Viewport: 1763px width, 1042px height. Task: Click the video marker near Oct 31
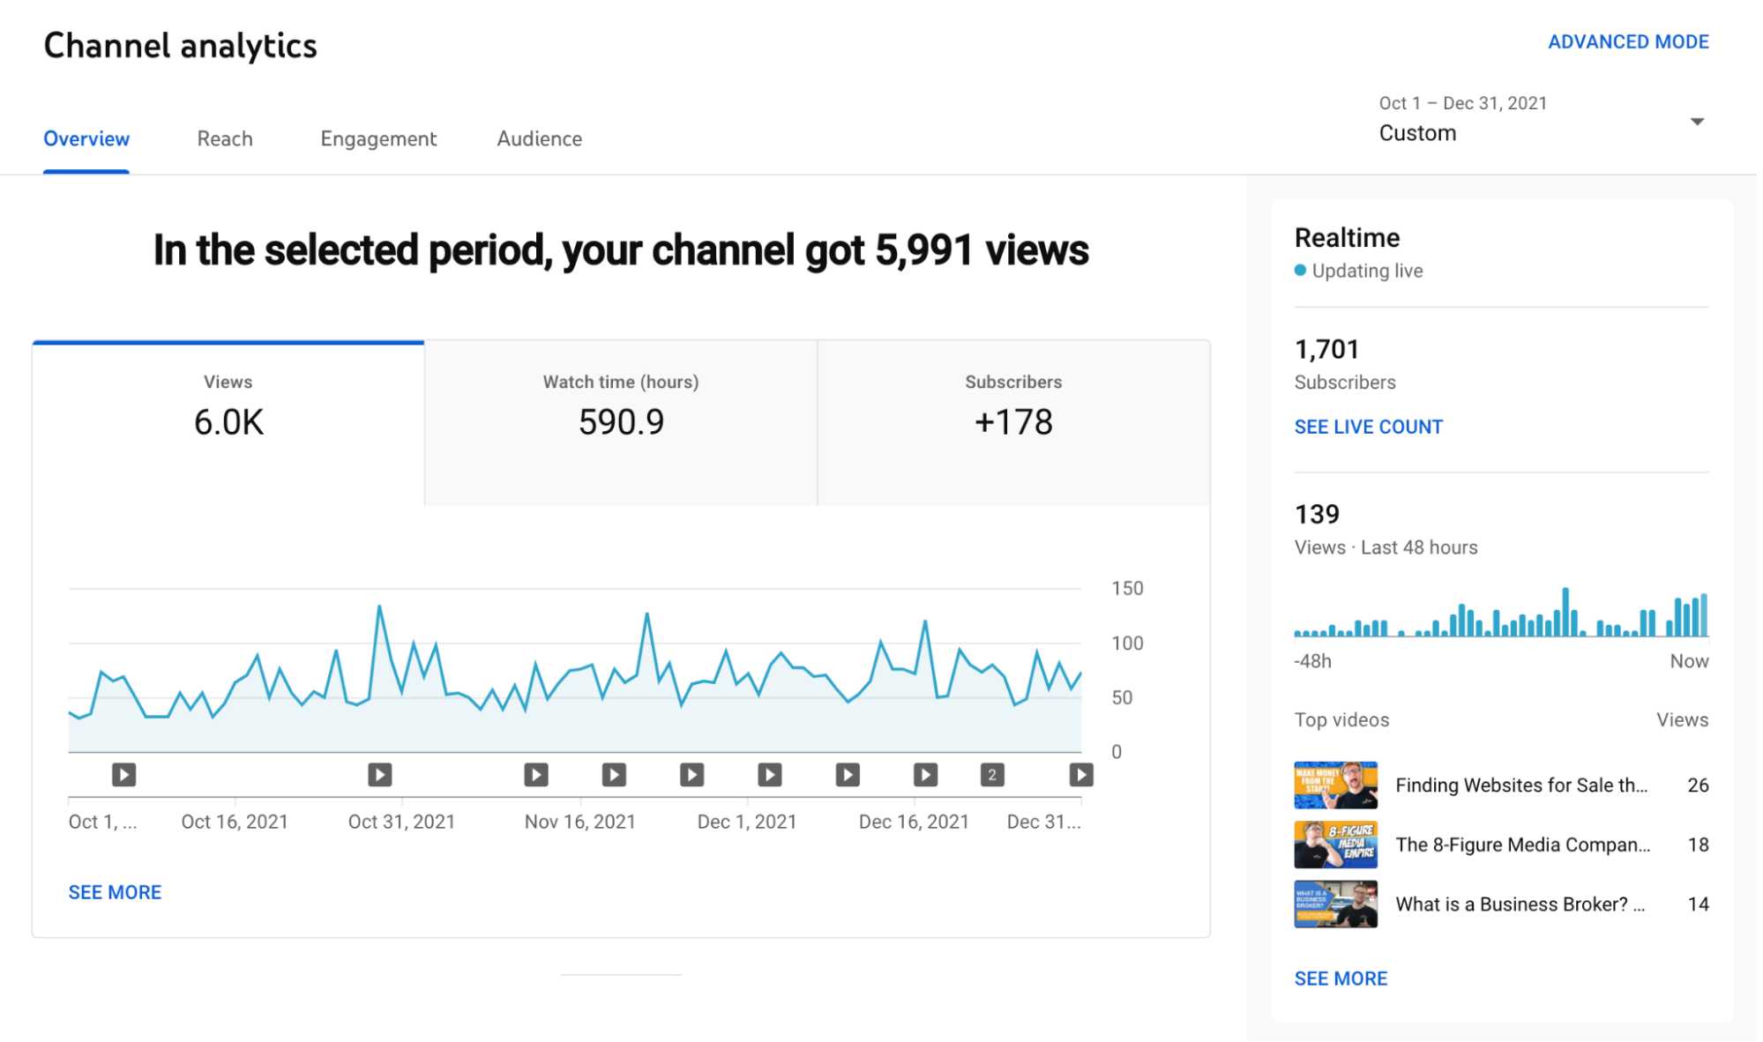coord(380,775)
